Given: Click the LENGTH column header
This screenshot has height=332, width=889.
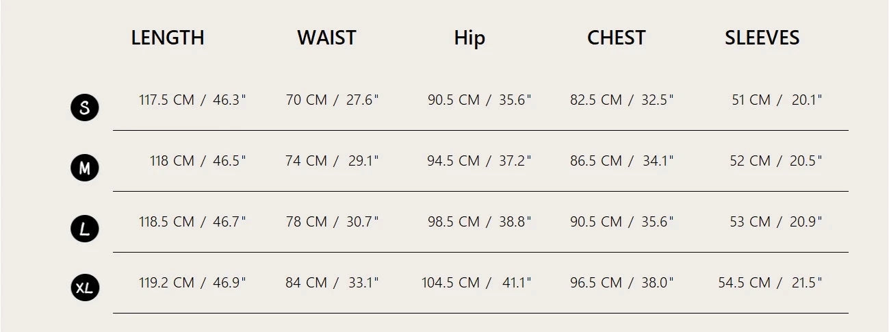Looking at the screenshot, I should coord(168,38).
